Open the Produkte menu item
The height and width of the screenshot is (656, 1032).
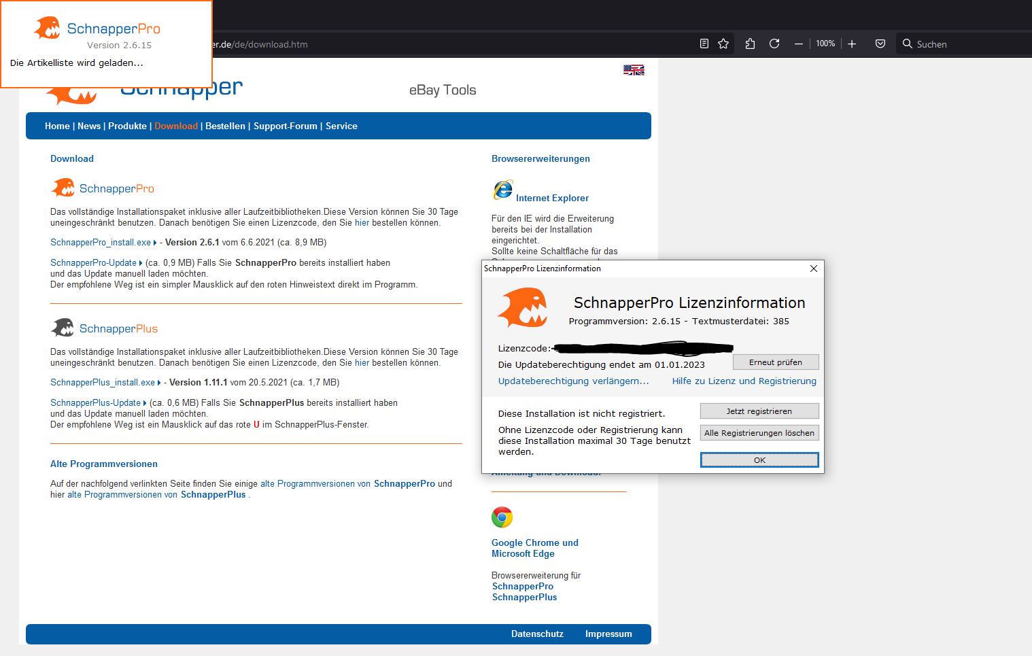point(127,126)
